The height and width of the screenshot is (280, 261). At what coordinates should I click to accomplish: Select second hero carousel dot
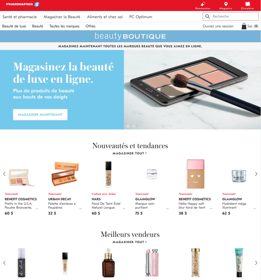click(x=134, y=126)
